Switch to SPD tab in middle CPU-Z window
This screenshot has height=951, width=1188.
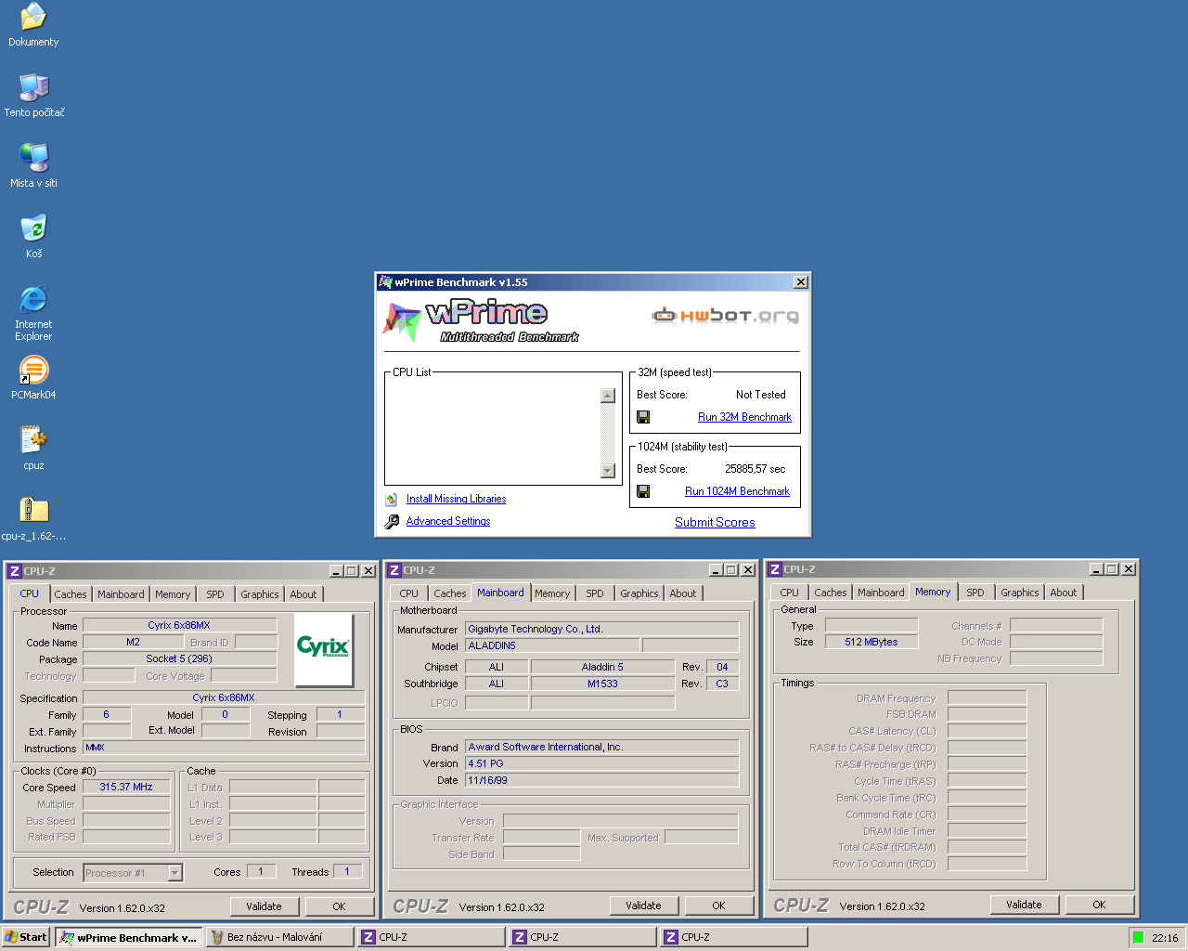(595, 593)
